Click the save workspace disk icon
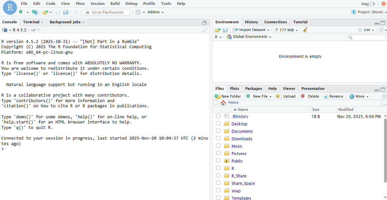387x200 pixels. coord(225,30)
